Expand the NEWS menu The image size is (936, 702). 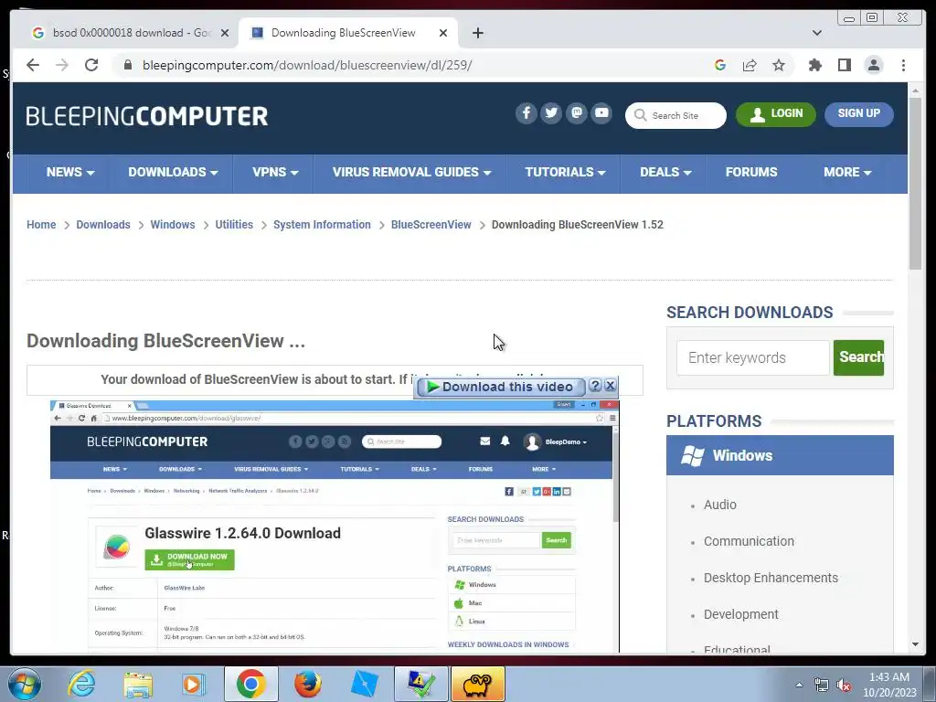(70, 173)
